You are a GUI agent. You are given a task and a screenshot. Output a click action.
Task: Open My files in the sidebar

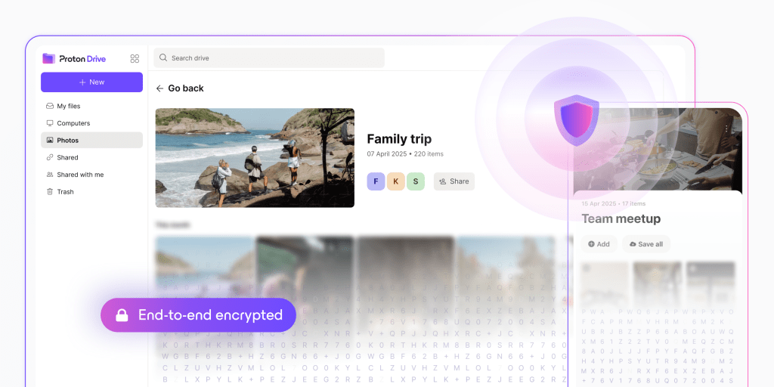[x=91, y=106]
